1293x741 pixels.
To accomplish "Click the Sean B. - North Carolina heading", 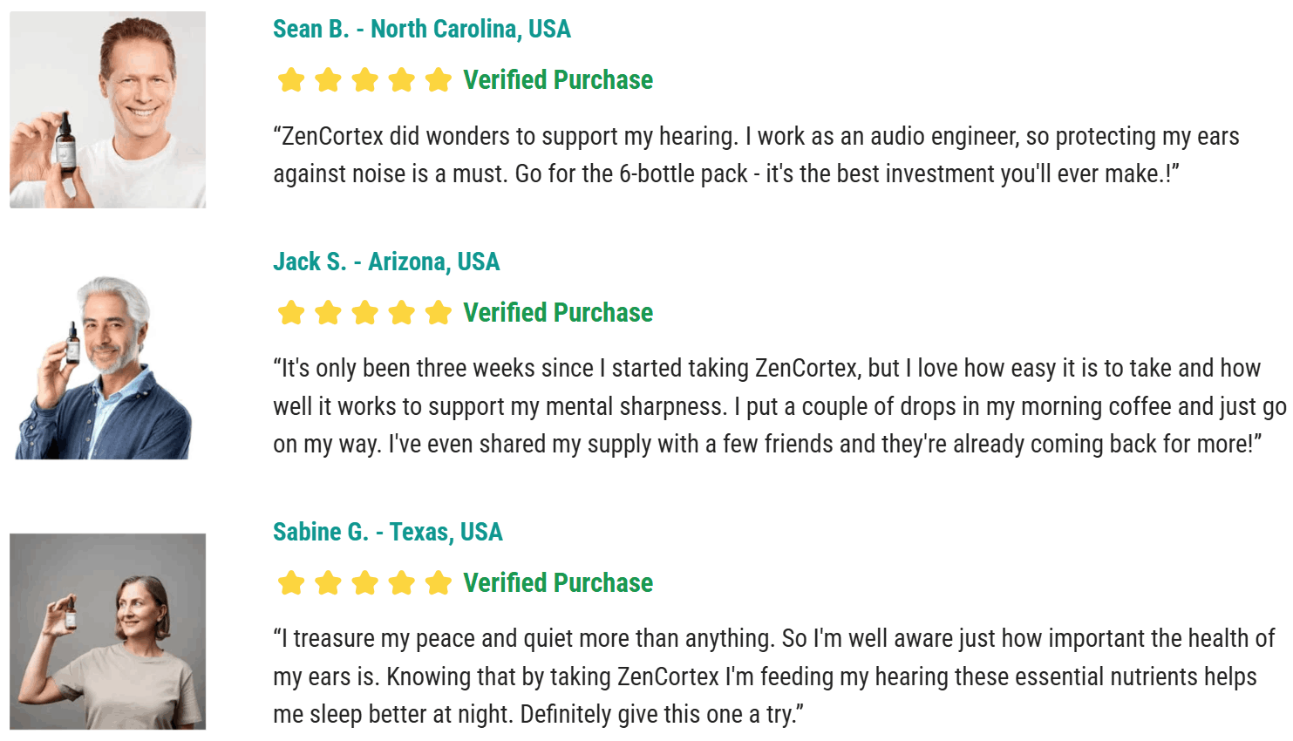I will point(422,29).
